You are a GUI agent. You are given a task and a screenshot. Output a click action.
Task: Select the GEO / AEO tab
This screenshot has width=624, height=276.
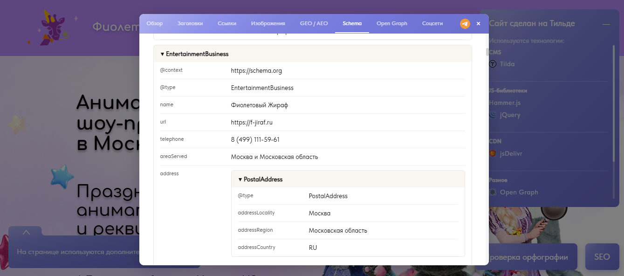(314, 23)
